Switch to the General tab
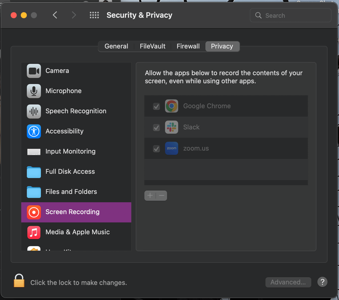 (116, 46)
